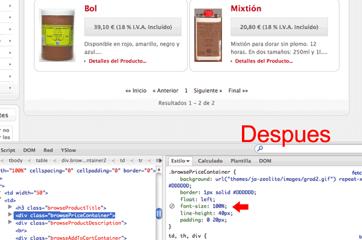362x240 pixels.
Task: Select the td width="50" node
Action: pos(26,192)
